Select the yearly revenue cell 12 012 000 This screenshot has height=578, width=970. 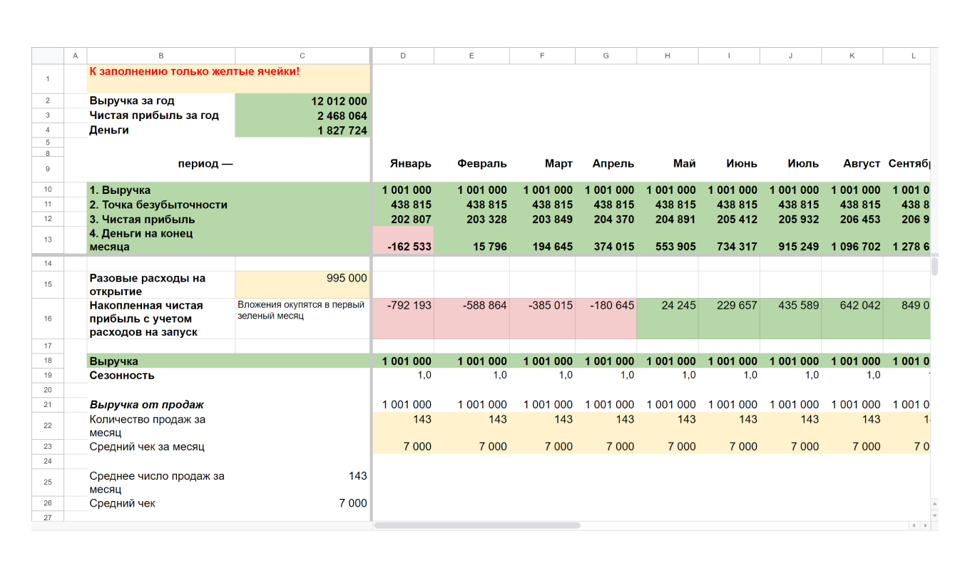click(302, 101)
